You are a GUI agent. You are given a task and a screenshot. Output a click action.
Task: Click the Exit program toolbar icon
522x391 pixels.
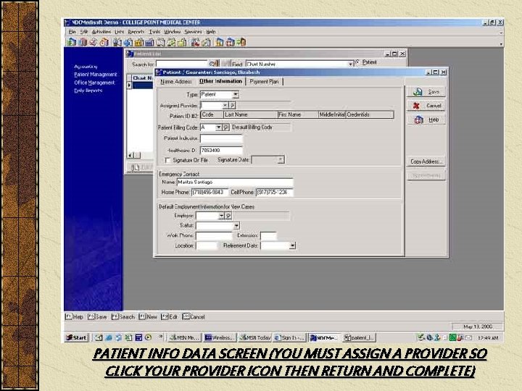pos(241,42)
